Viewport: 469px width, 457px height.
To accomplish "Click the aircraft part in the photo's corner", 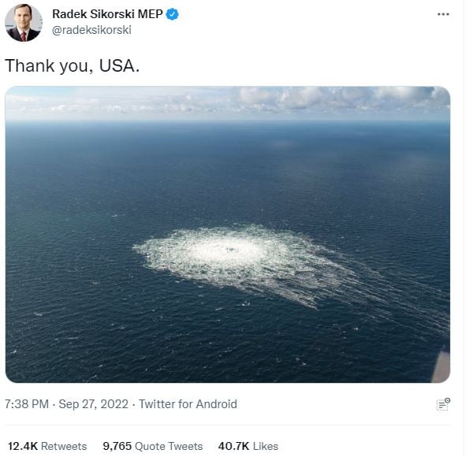I will click(441, 365).
